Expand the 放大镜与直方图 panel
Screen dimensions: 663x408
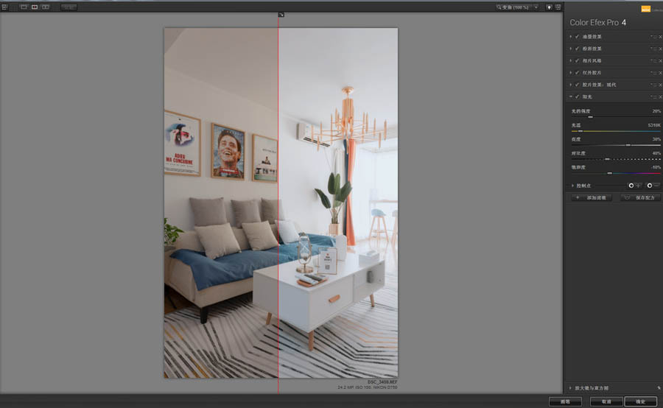(x=570, y=387)
